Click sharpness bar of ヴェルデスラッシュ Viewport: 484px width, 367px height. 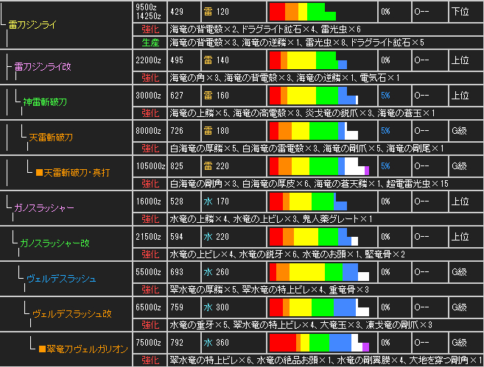point(319,272)
